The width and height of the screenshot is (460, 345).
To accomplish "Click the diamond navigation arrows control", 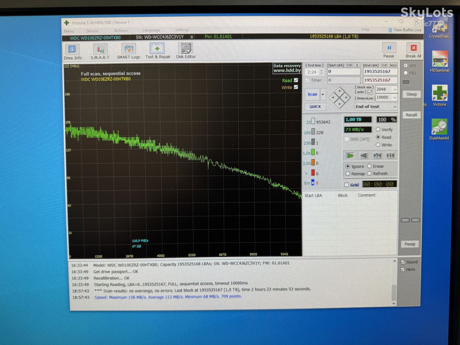I will click(x=340, y=97).
